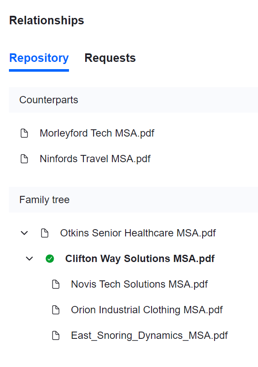Select Clifton Way Solutions MSA.pdf
258x367 pixels.
[x=140, y=259]
